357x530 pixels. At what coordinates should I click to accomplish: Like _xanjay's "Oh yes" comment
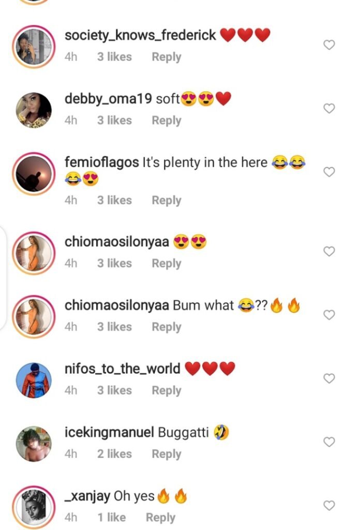point(329,505)
